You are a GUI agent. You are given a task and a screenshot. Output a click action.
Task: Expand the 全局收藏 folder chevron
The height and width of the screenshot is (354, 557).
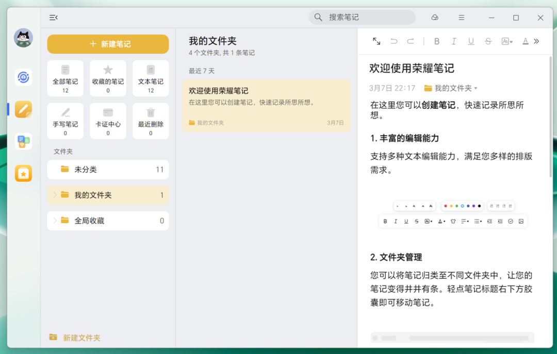coord(55,221)
